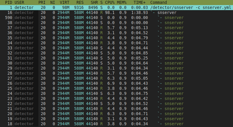This screenshot has height=127, width=233.
Task: Click the USER column header
Action: (19, 2)
